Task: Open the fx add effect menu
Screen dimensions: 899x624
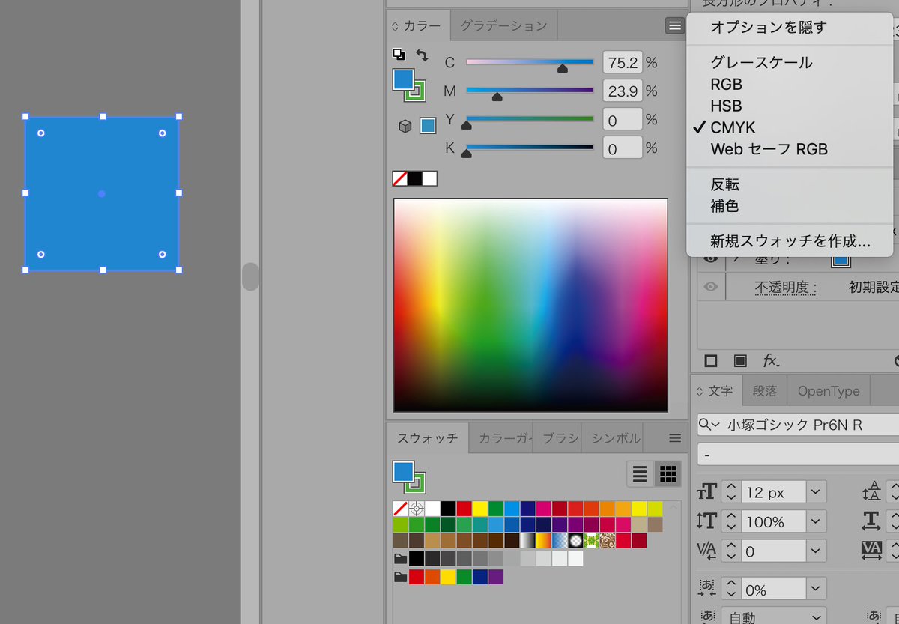Action: (771, 361)
